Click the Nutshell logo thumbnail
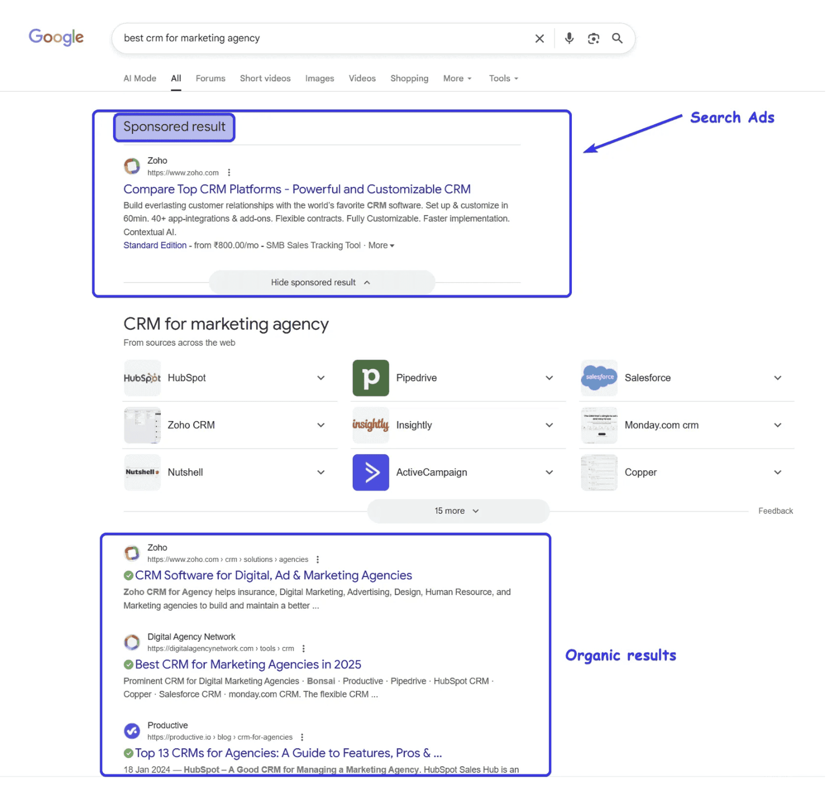 click(x=142, y=472)
